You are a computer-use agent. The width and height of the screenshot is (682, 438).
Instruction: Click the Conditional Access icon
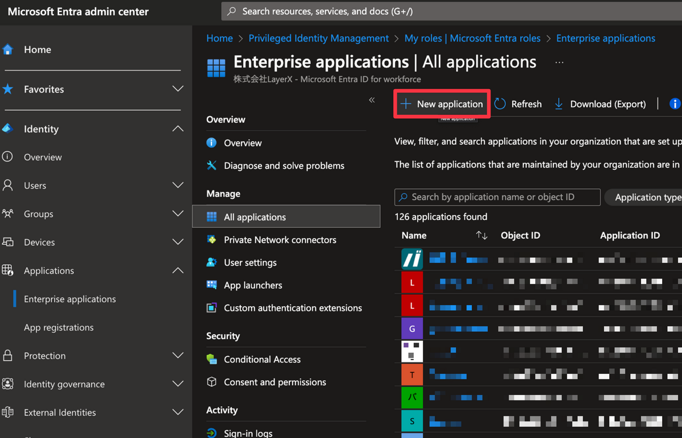point(211,359)
